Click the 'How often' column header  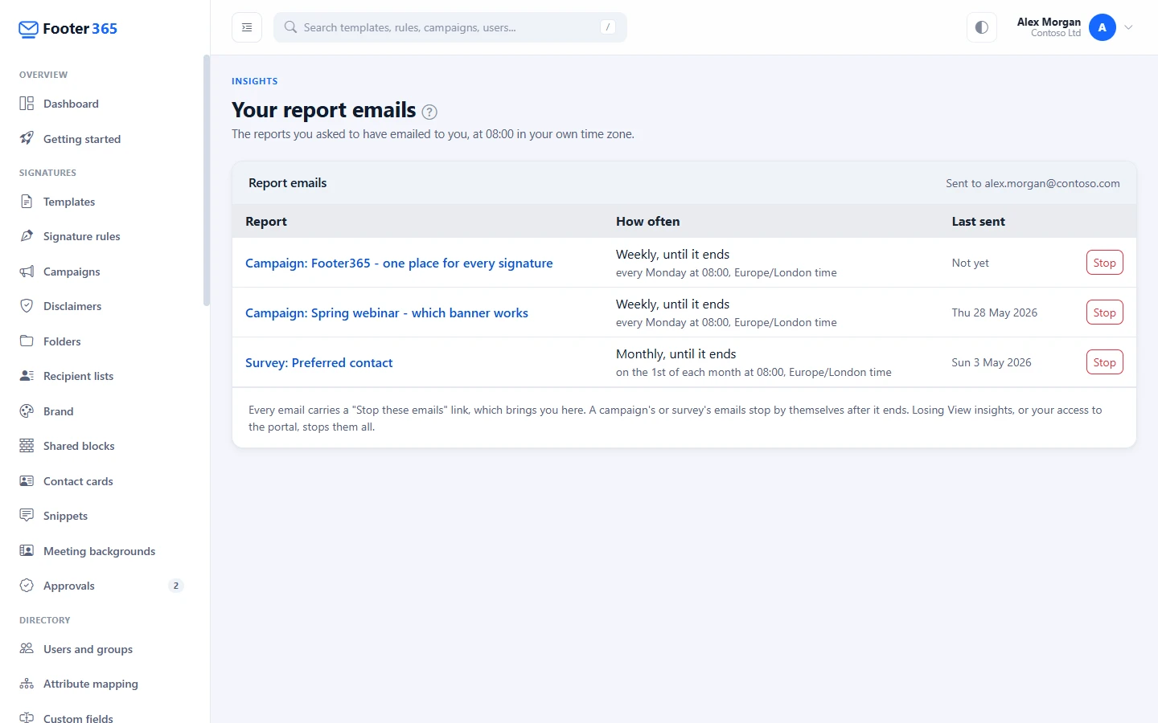tap(648, 221)
